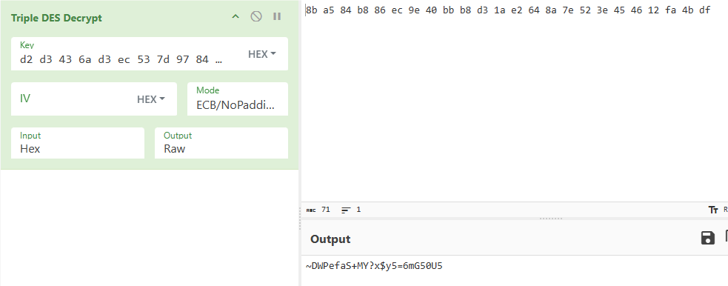728x286 pixels.
Task: Open the IV HEX format dropdown
Action: (151, 99)
